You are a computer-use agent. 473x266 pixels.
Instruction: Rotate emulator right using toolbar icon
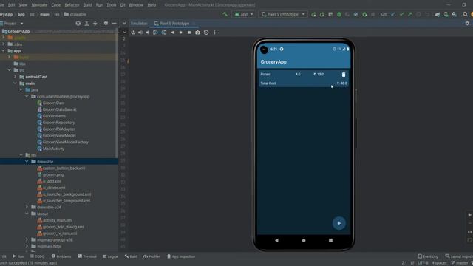(x=164, y=33)
